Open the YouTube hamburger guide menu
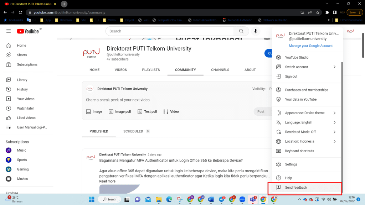This screenshot has width=365, height=205. point(9,31)
